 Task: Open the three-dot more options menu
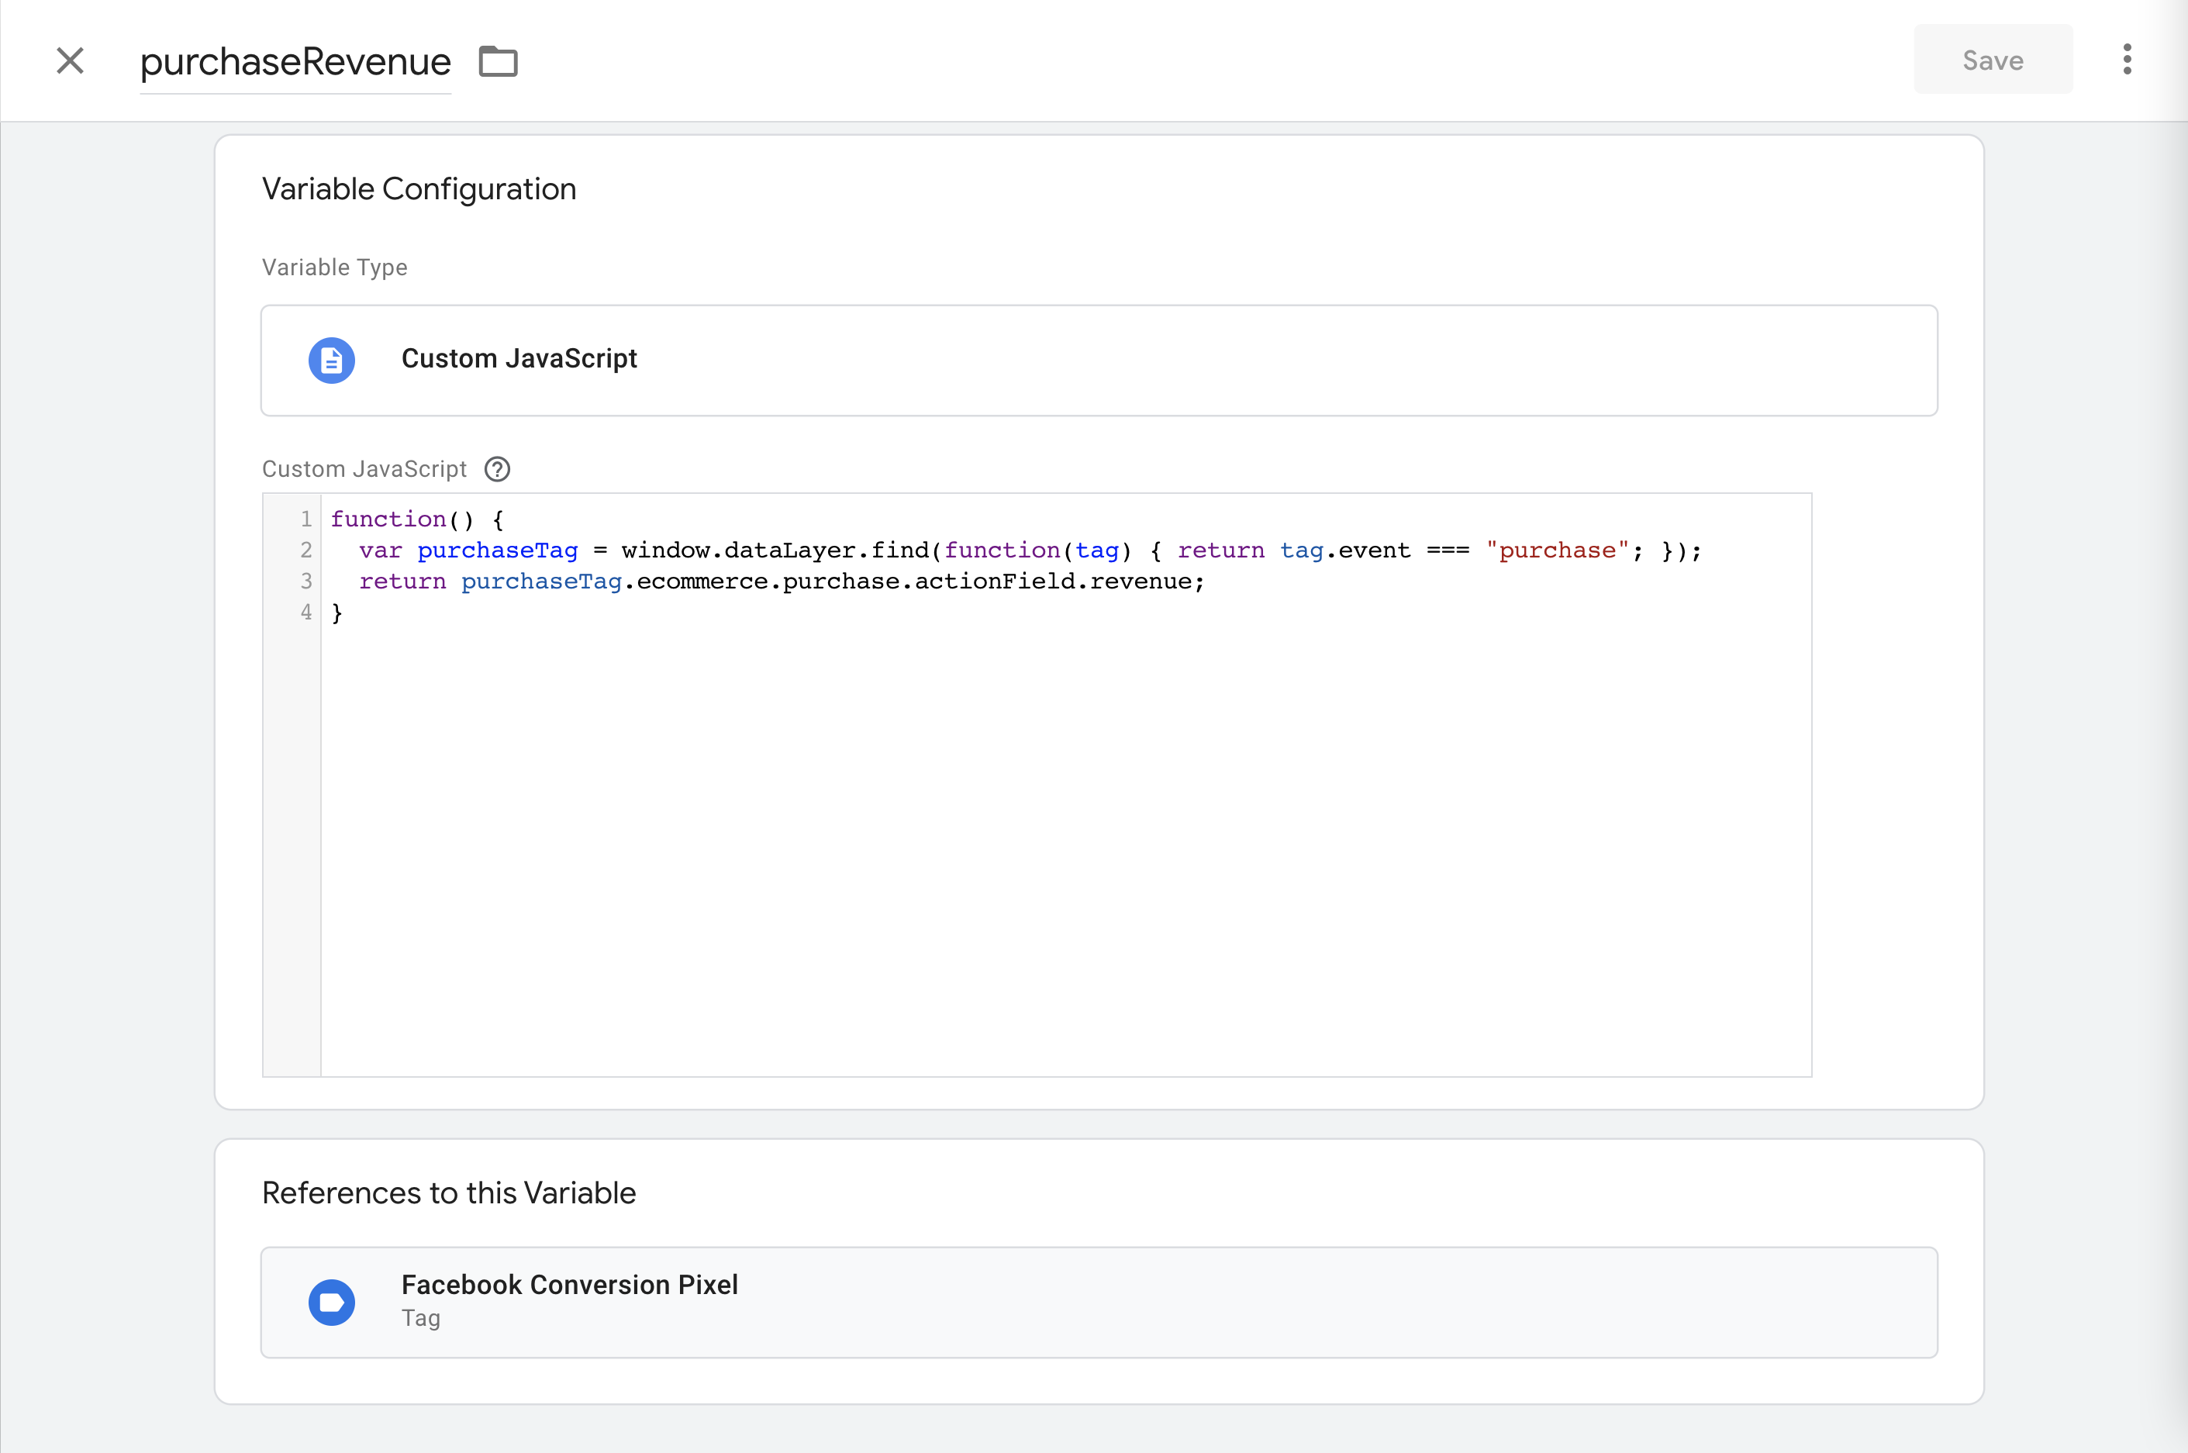pyautogui.click(x=2127, y=60)
